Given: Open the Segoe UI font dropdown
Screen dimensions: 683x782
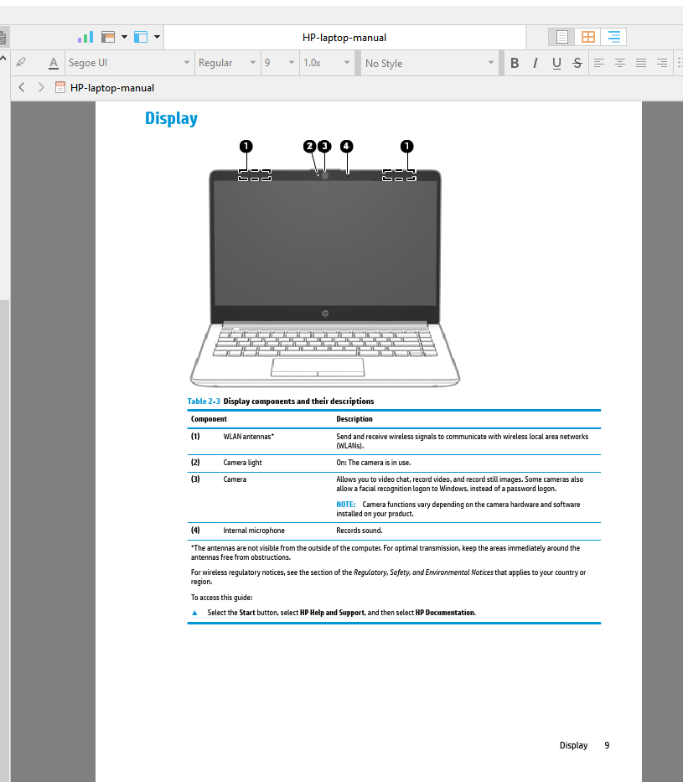Looking at the screenshot, I should coord(129,63).
